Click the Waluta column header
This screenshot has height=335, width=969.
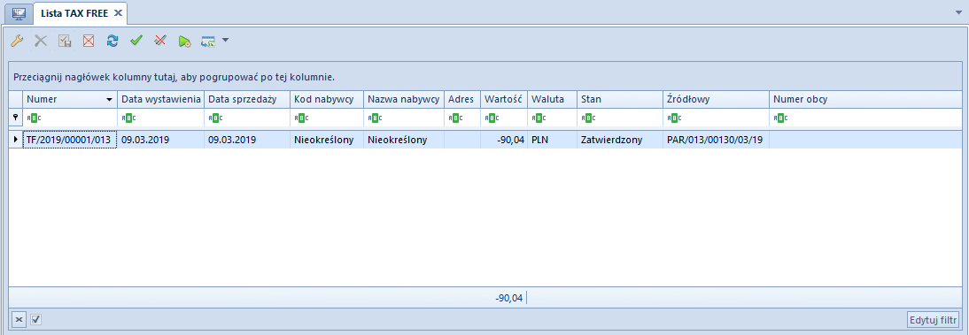click(x=552, y=99)
